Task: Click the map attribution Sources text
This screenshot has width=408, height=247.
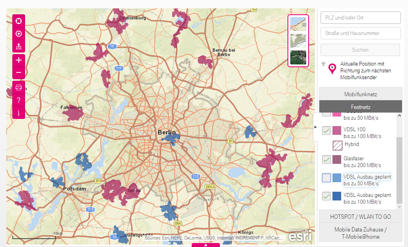Action: 214,237
